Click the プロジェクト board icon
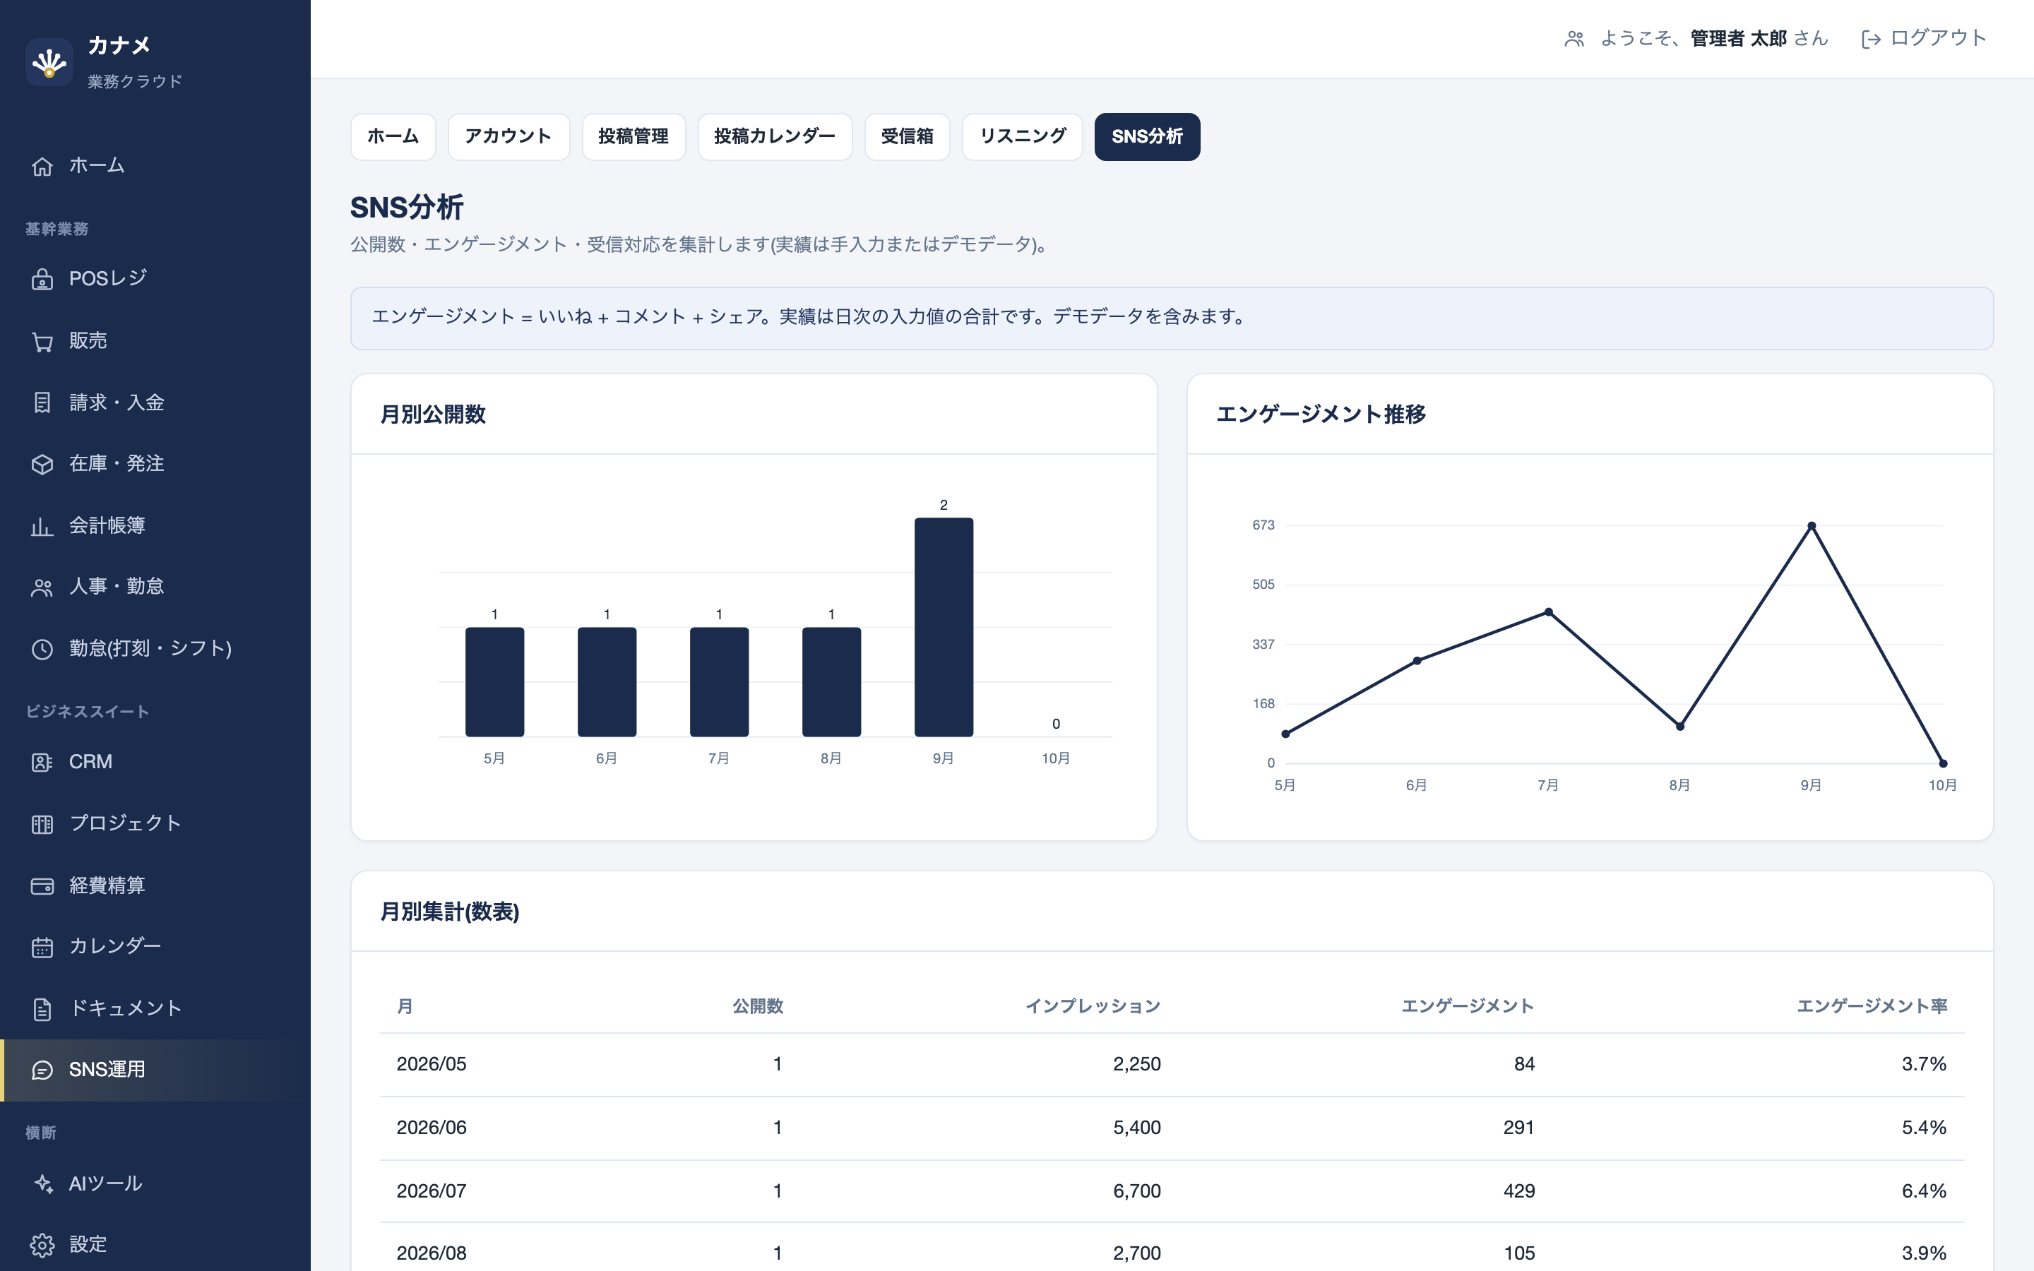This screenshot has width=2034, height=1271. coord(42,824)
